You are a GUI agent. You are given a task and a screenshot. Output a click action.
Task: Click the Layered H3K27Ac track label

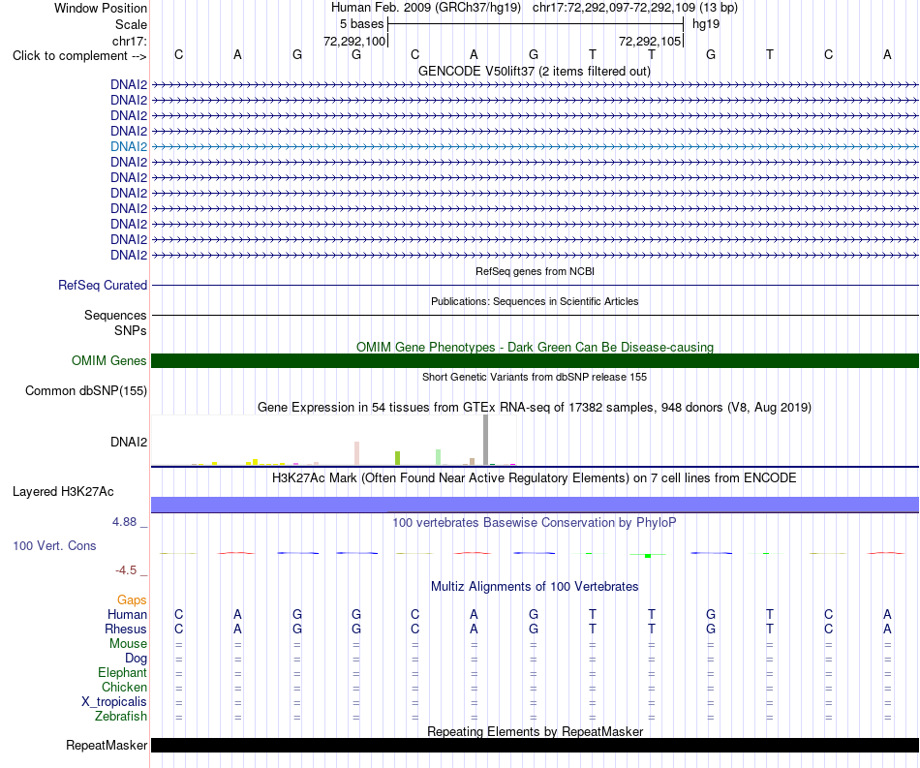click(x=63, y=492)
